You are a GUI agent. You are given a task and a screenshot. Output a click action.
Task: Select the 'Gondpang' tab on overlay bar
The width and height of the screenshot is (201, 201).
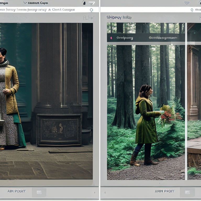click(x=125, y=38)
